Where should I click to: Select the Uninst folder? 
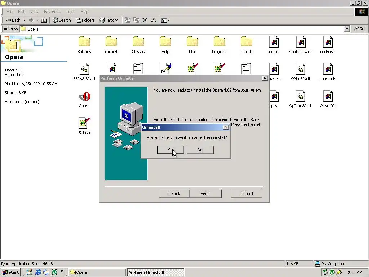246,45
